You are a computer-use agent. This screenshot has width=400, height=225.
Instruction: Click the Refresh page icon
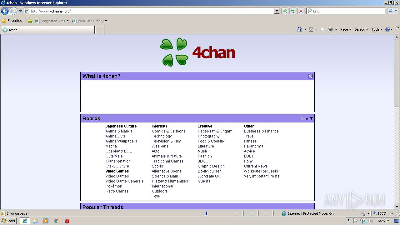(x=293, y=11)
